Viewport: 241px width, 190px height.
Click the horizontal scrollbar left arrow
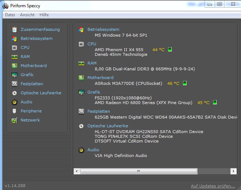[77, 171]
